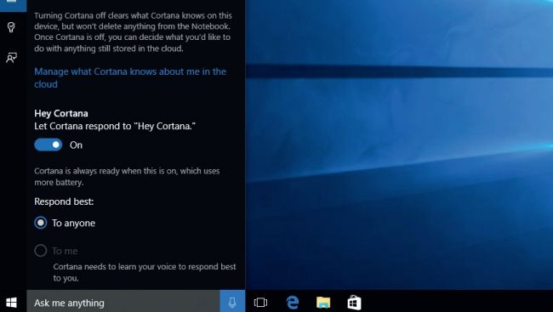Screen dimensions: 553x312
Task: Open the Windows Start menu
Action: click(11, 303)
